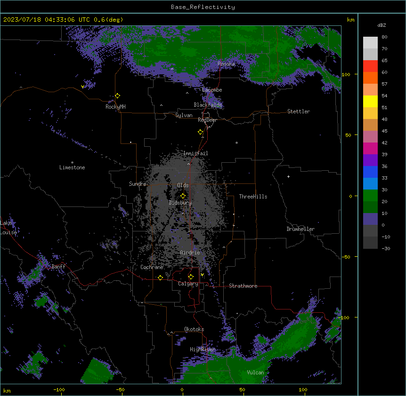Click the pink 42-45 dBZ legend swatch
406x396 pixels.
[370, 137]
